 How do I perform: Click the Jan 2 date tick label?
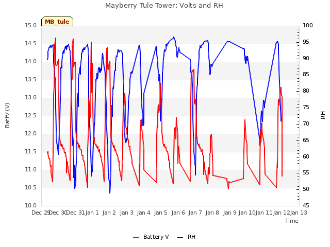pos(109,213)
